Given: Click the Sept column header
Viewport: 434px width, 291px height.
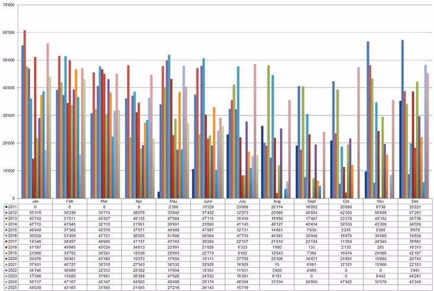Looking at the screenshot, I should (300, 201).
